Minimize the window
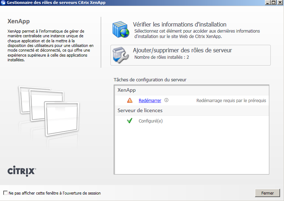This screenshot has height=201, width=284. tap(268, 3)
